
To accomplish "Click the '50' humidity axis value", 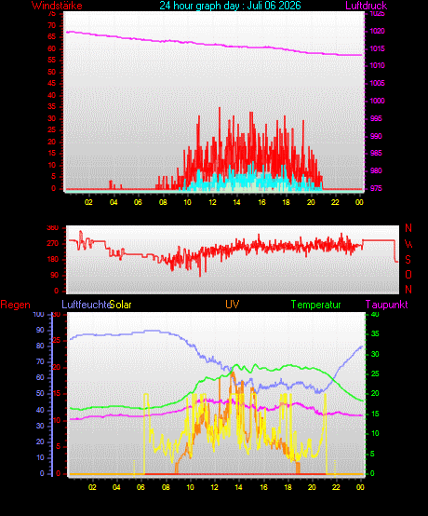I will [40, 394].
